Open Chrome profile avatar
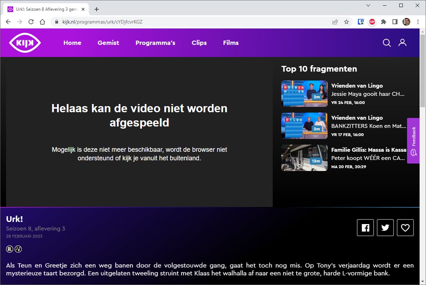The width and height of the screenshot is (426, 285). 406,22
